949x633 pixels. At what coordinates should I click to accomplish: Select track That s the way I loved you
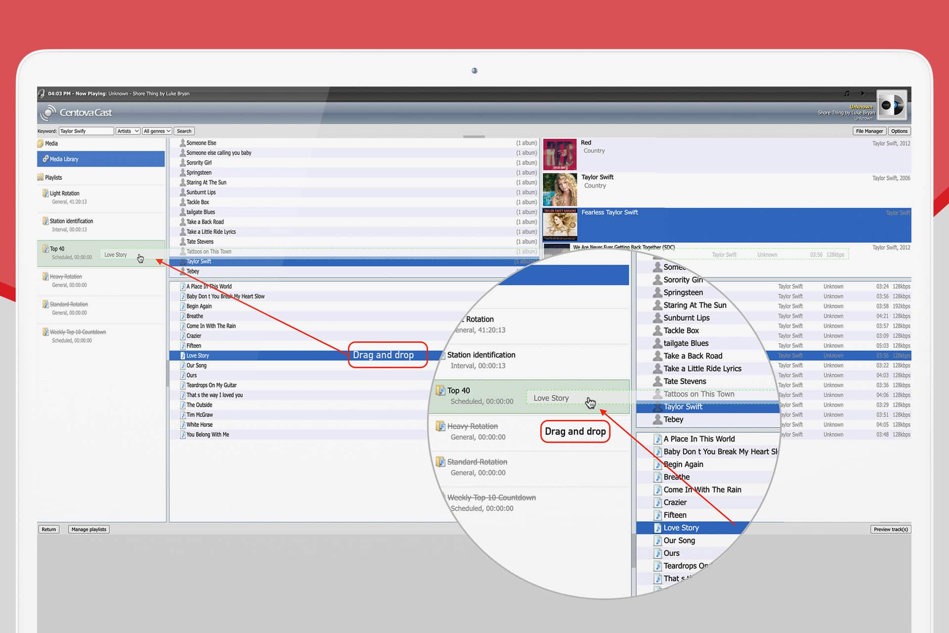pos(215,395)
